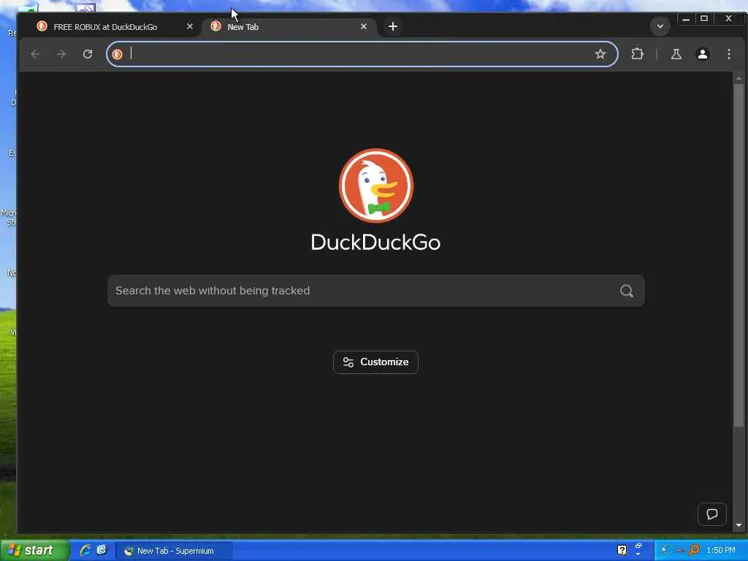Open the Customize button
This screenshot has width=748, height=561.
pyautogui.click(x=375, y=362)
